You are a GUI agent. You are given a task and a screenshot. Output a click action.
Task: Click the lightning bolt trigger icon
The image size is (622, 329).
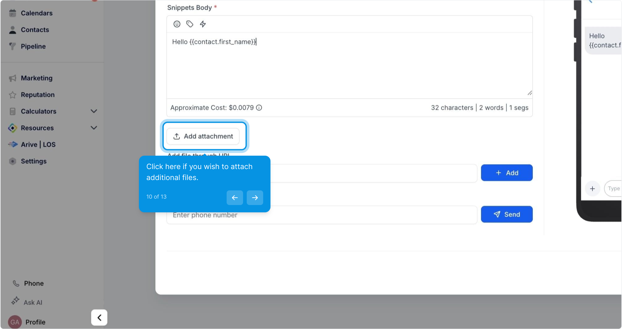(x=203, y=24)
